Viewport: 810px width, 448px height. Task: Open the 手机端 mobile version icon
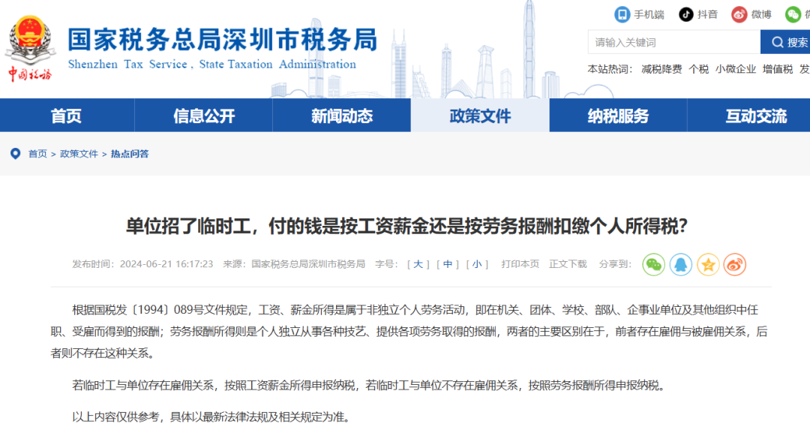(621, 14)
